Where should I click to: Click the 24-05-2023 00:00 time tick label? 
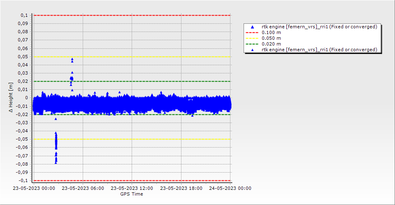point(230,189)
